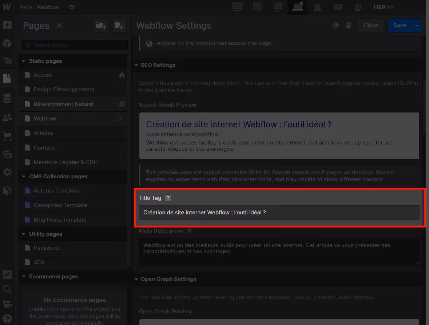Image resolution: width=429 pixels, height=325 pixels.
Task: Click the Title Tag input field
Action: (x=279, y=213)
